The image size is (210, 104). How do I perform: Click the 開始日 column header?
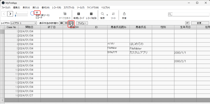point(29,27)
